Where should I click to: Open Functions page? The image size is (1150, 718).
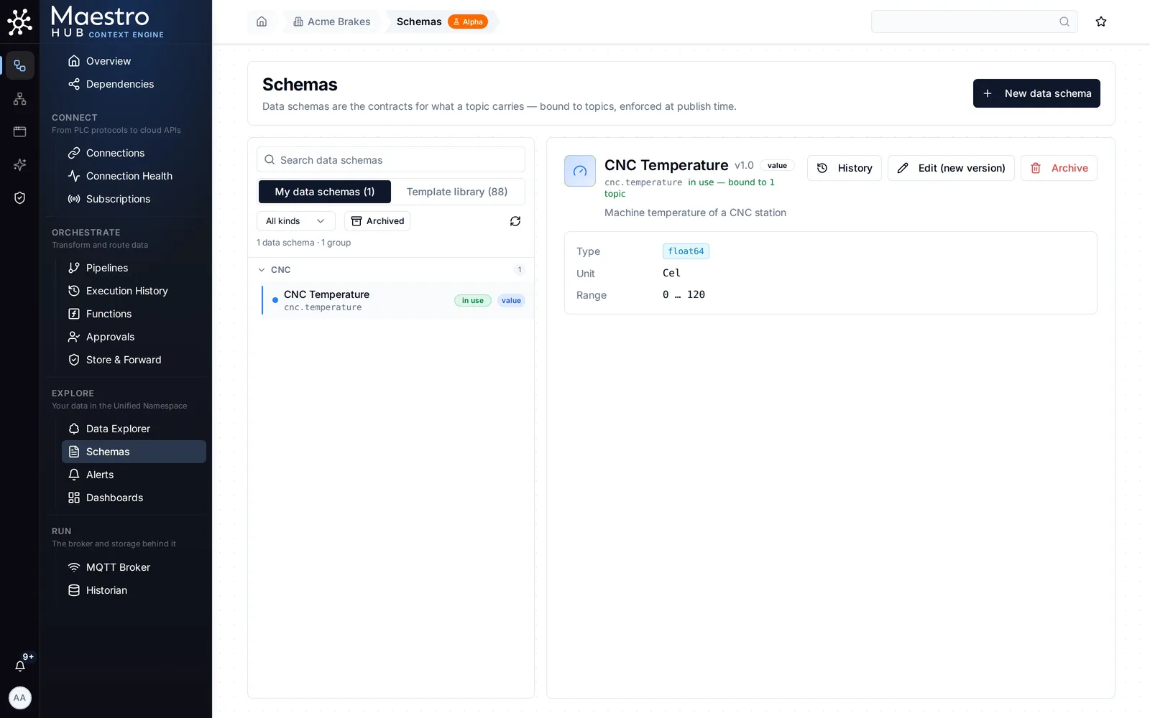tap(134, 314)
